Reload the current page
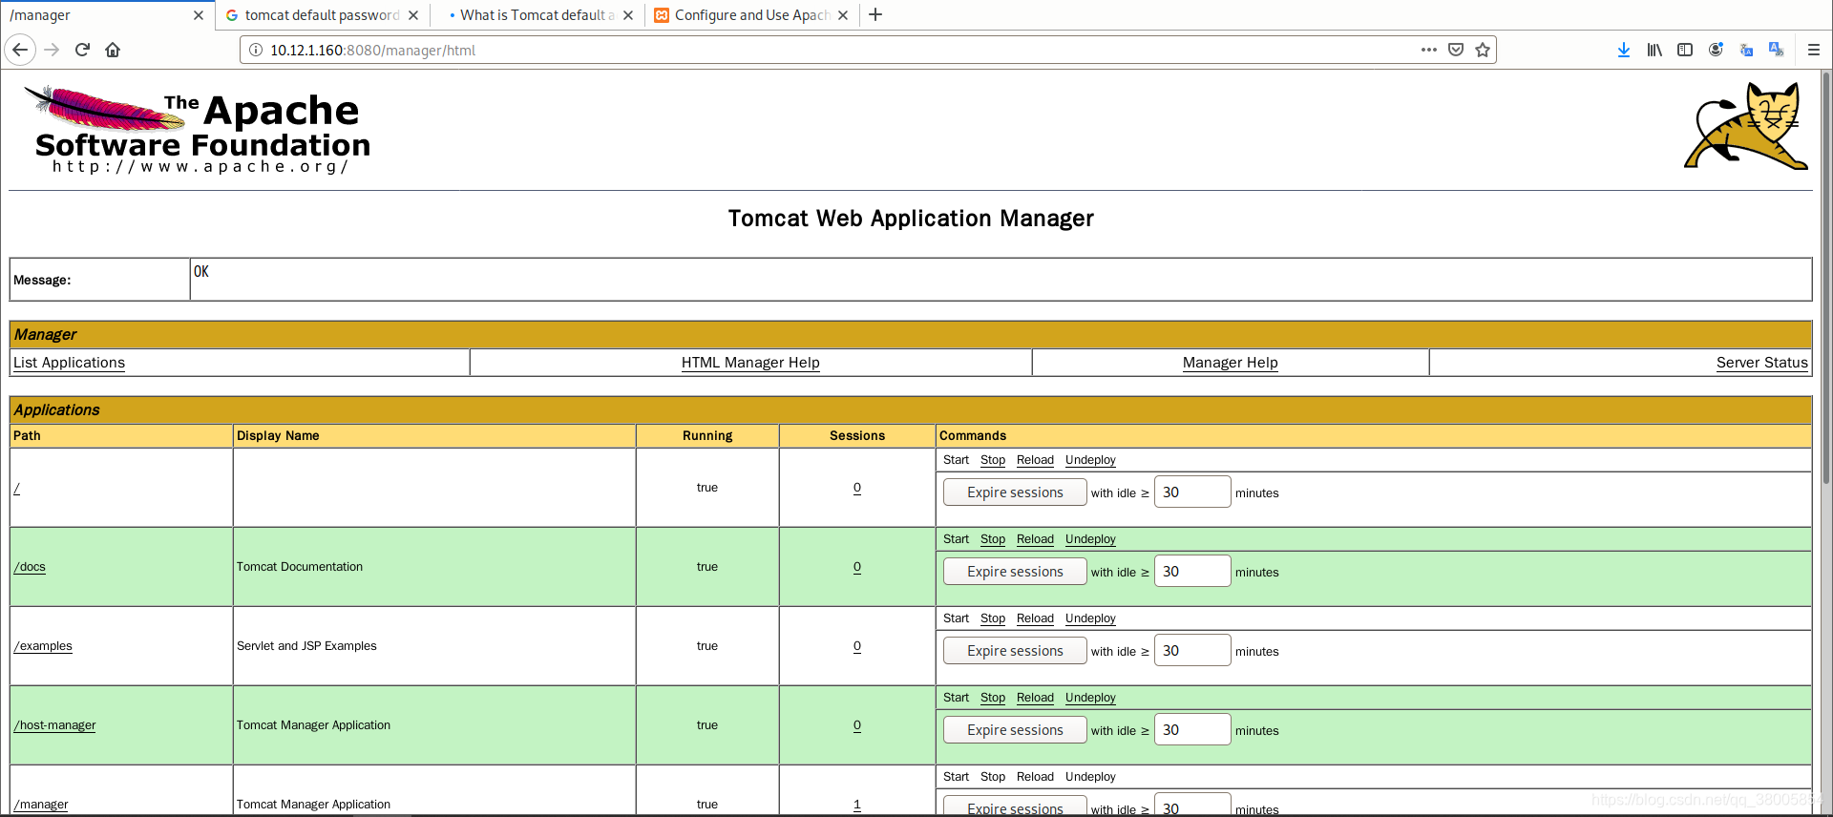The image size is (1833, 817). (82, 50)
